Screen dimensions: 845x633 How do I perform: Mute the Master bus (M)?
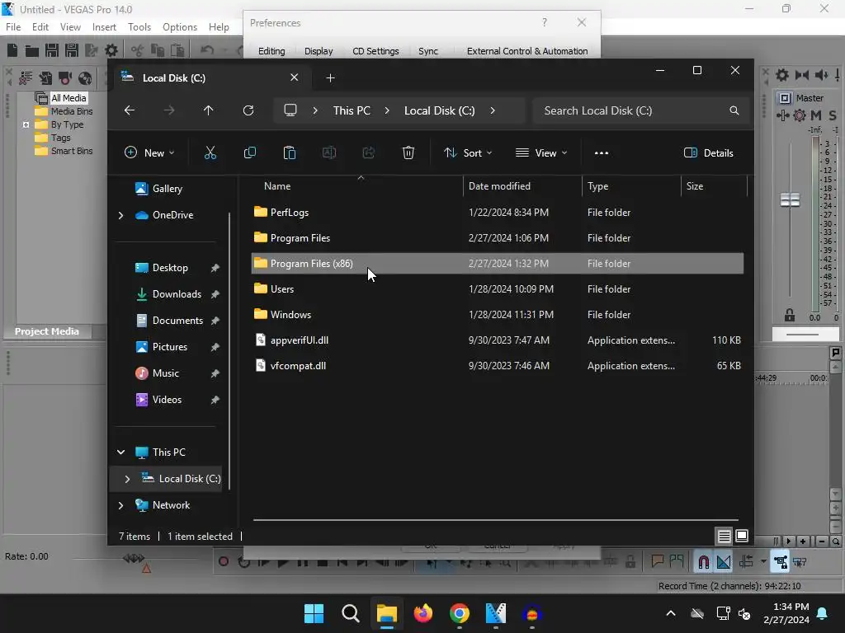click(x=816, y=115)
